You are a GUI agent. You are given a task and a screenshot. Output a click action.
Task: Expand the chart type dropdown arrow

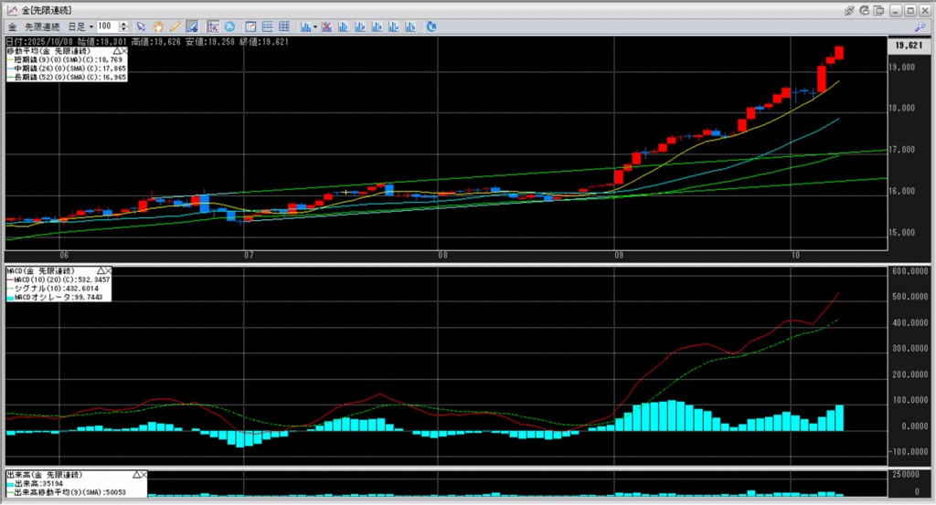(315, 26)
